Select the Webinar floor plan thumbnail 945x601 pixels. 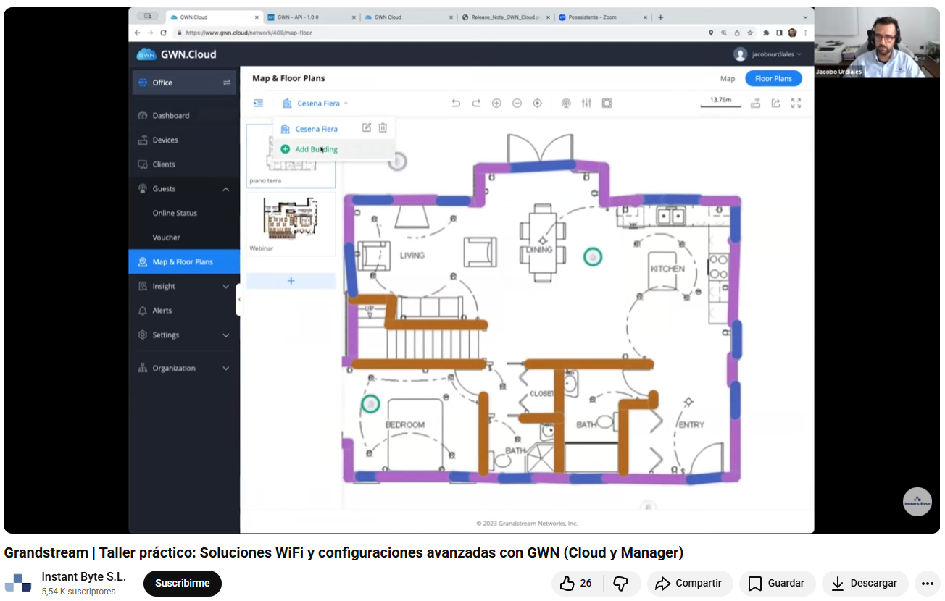pos(291,220)
